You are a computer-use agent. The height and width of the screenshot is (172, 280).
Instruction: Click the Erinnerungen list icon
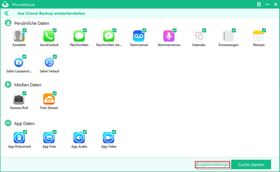coord(228,36)
